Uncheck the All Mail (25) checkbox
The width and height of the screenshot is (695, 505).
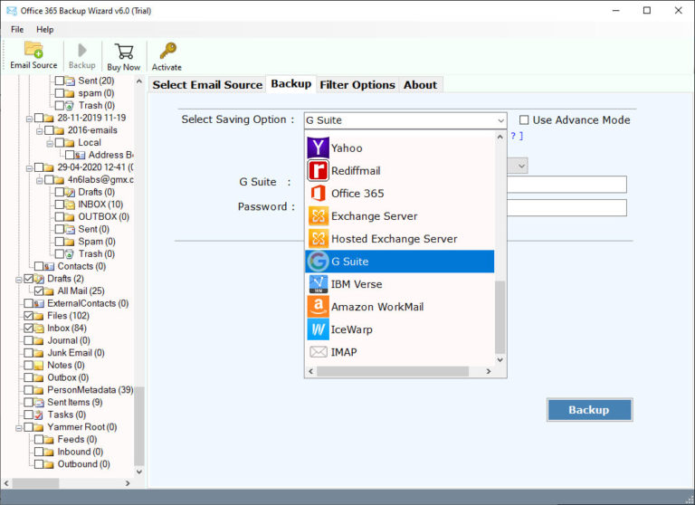pyautogui.click(x=39, y=291)
